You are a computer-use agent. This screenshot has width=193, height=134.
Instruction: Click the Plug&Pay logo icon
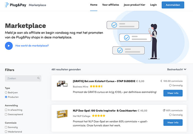point(7,5)
